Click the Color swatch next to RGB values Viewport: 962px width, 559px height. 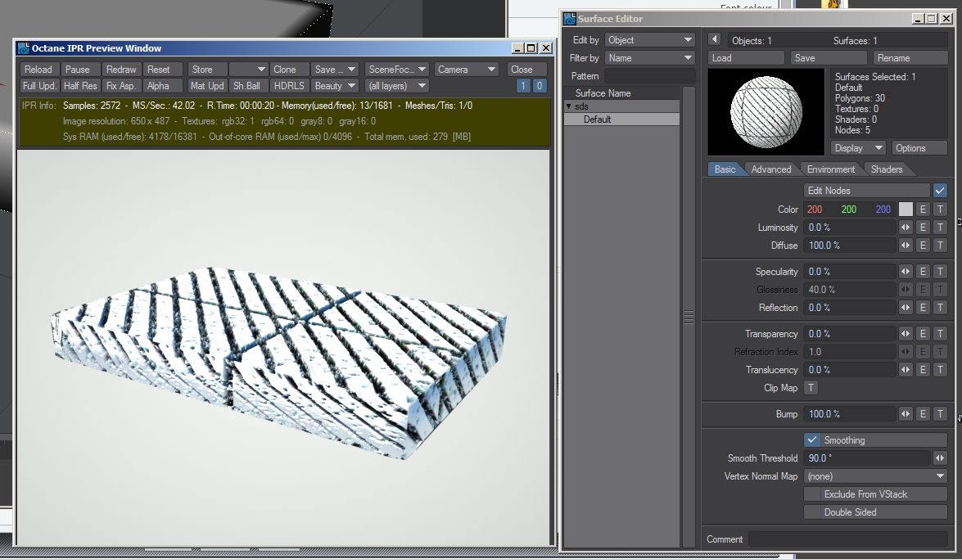pos(906,210)
